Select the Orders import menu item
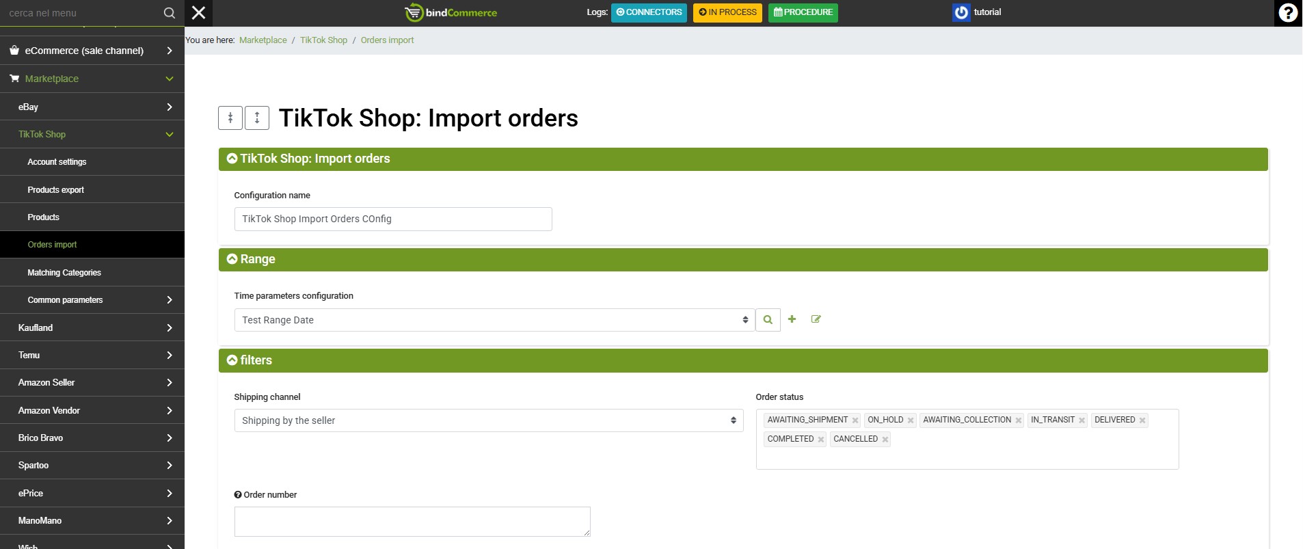 (x=92, y=245)
